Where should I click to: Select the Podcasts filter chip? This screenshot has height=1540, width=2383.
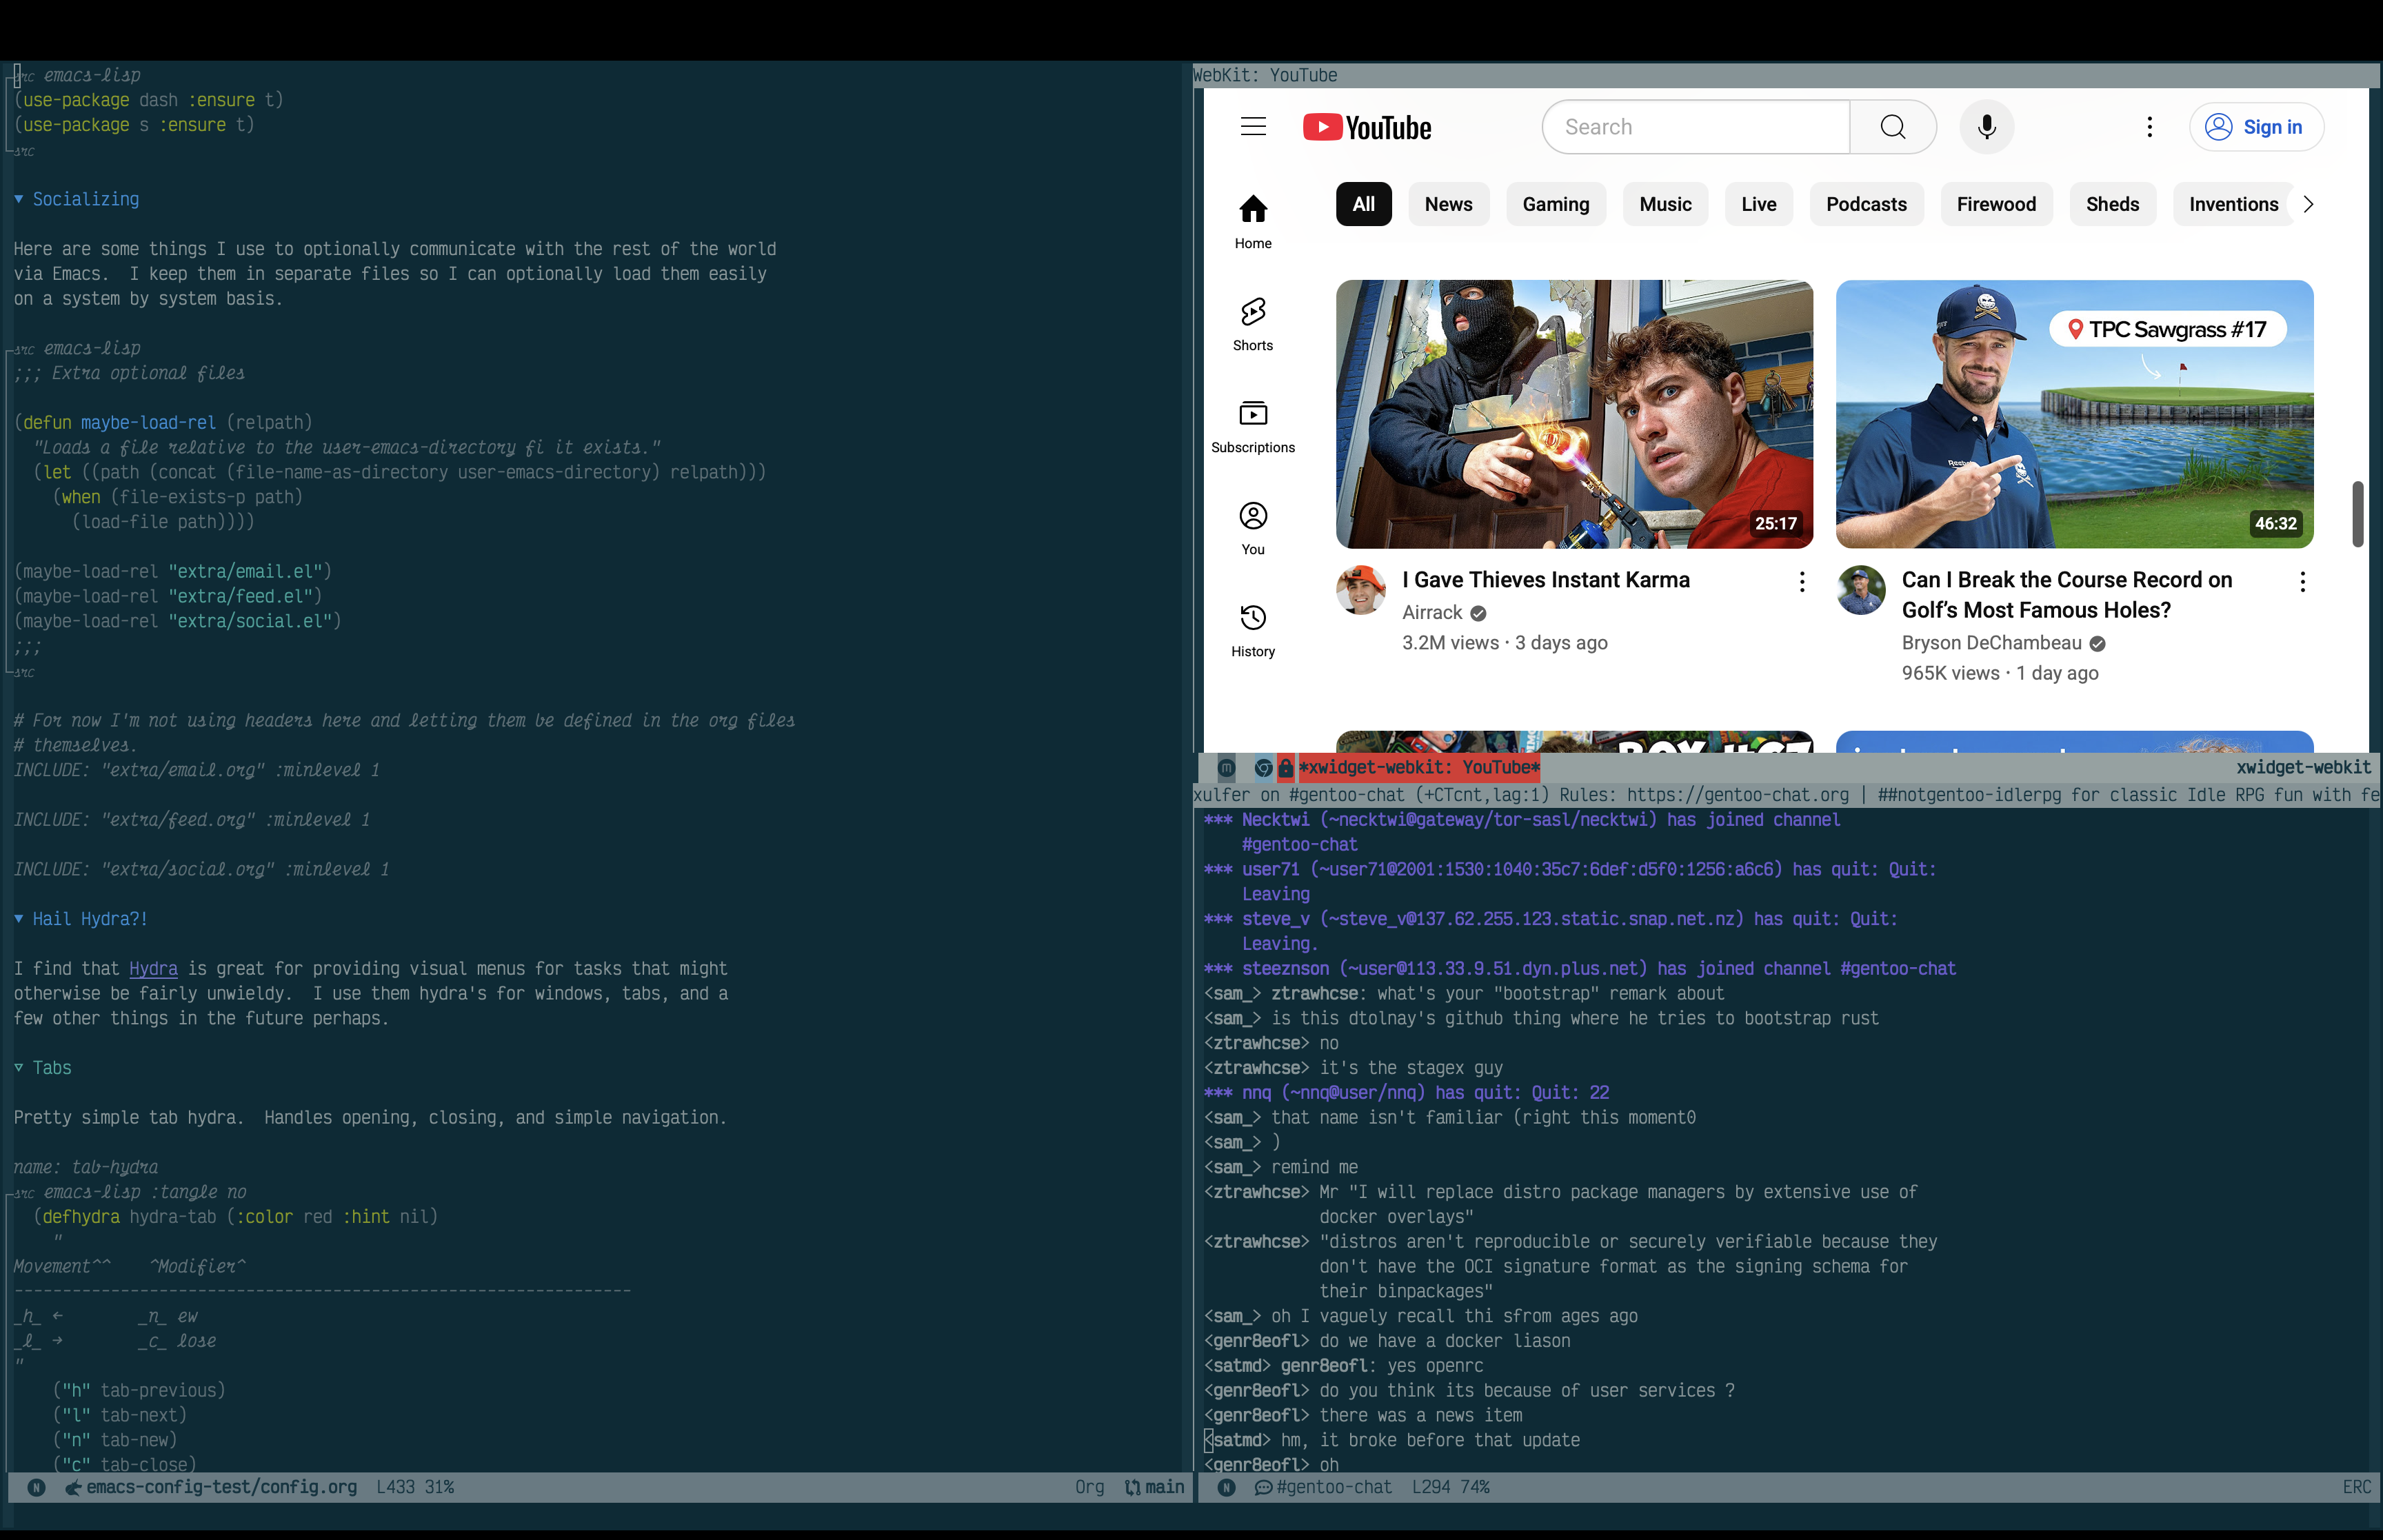click(x=1866, y=204)
